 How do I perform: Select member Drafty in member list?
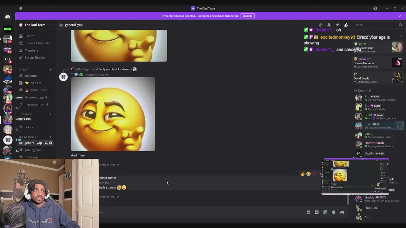click(378, 154)
